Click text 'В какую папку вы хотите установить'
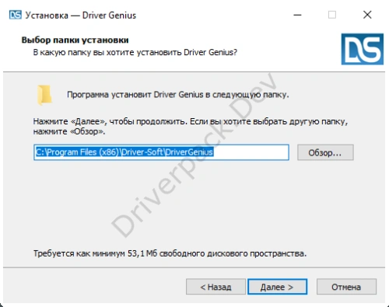Image resolution: width=389 pixels, height=307 pixels. [107, 53]
